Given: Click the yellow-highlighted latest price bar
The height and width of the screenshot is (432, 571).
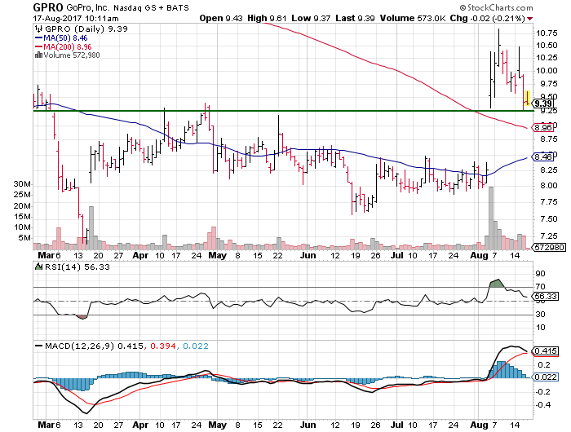Looking at the screenshot, I should point(527,99).
